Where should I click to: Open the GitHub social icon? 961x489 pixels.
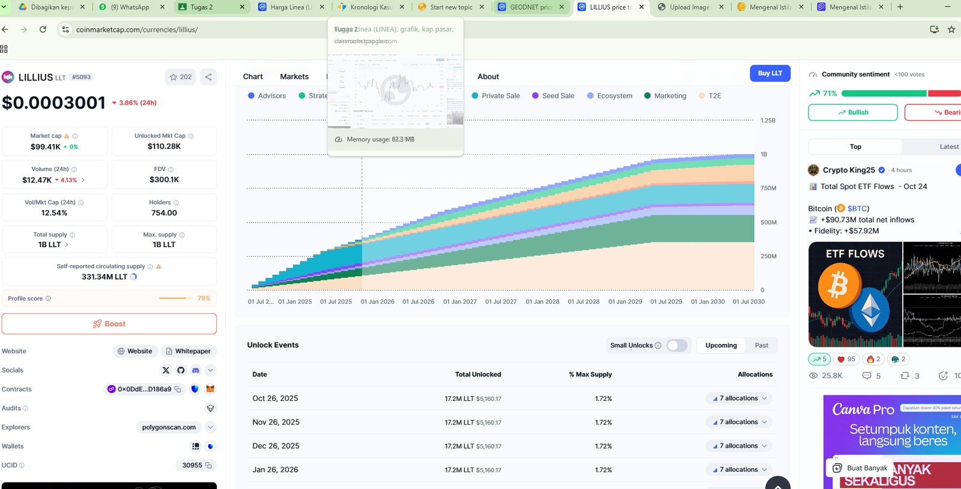181,370
